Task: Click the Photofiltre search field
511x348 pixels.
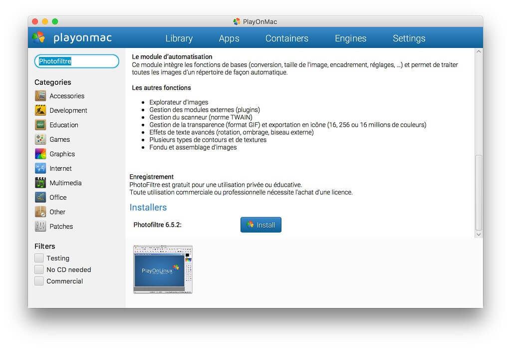Action: pyautogui.click(x=76, y=61)
